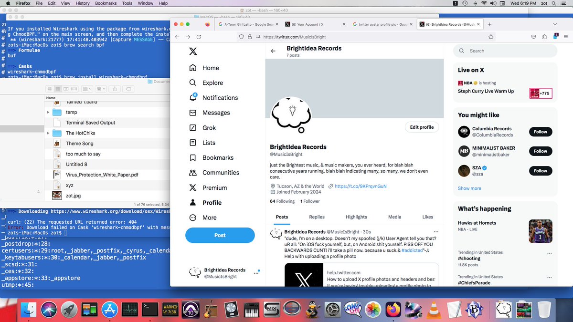Follow Columbia Records
The width and height of the screenshot is (573, 322).
click(x=541, y=132)
